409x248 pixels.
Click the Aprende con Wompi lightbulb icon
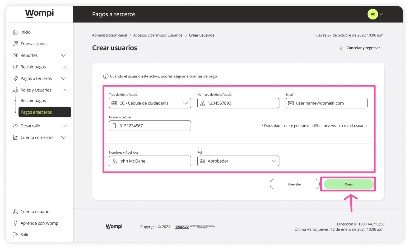click(16, 223)
